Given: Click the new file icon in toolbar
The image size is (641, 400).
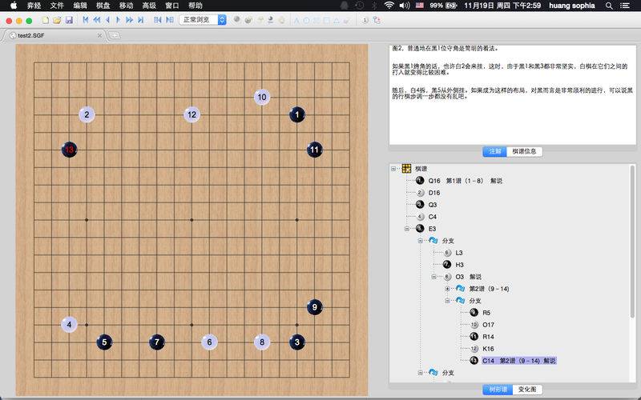Looking at the screenshot, I should pyautogui.click(x=46, y=20).
